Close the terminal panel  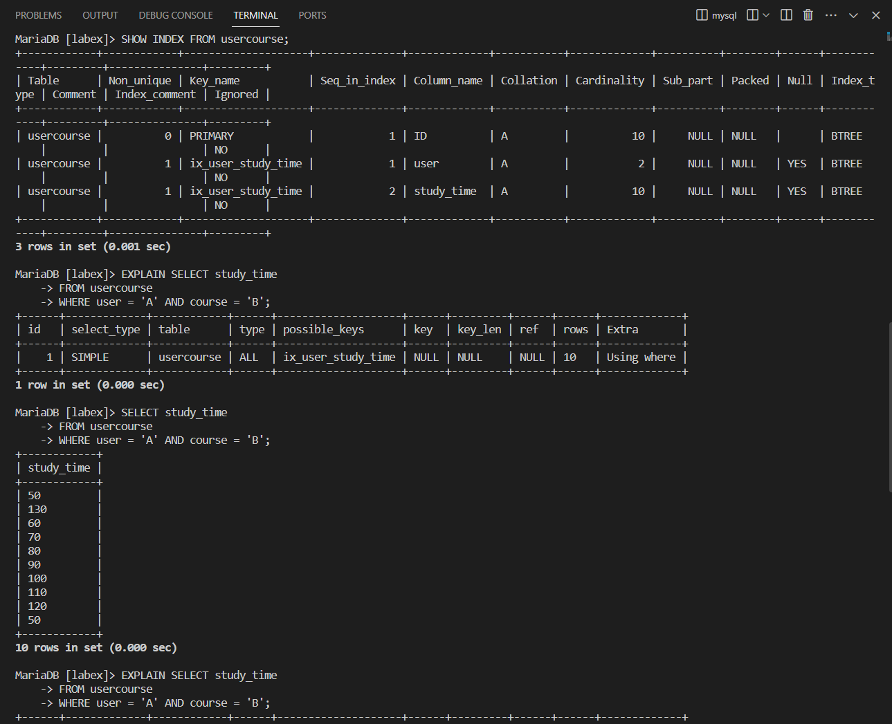coord(875,15)
